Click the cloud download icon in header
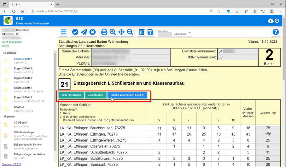Screen dimensions: 286x167 click(x=270, y=21)
